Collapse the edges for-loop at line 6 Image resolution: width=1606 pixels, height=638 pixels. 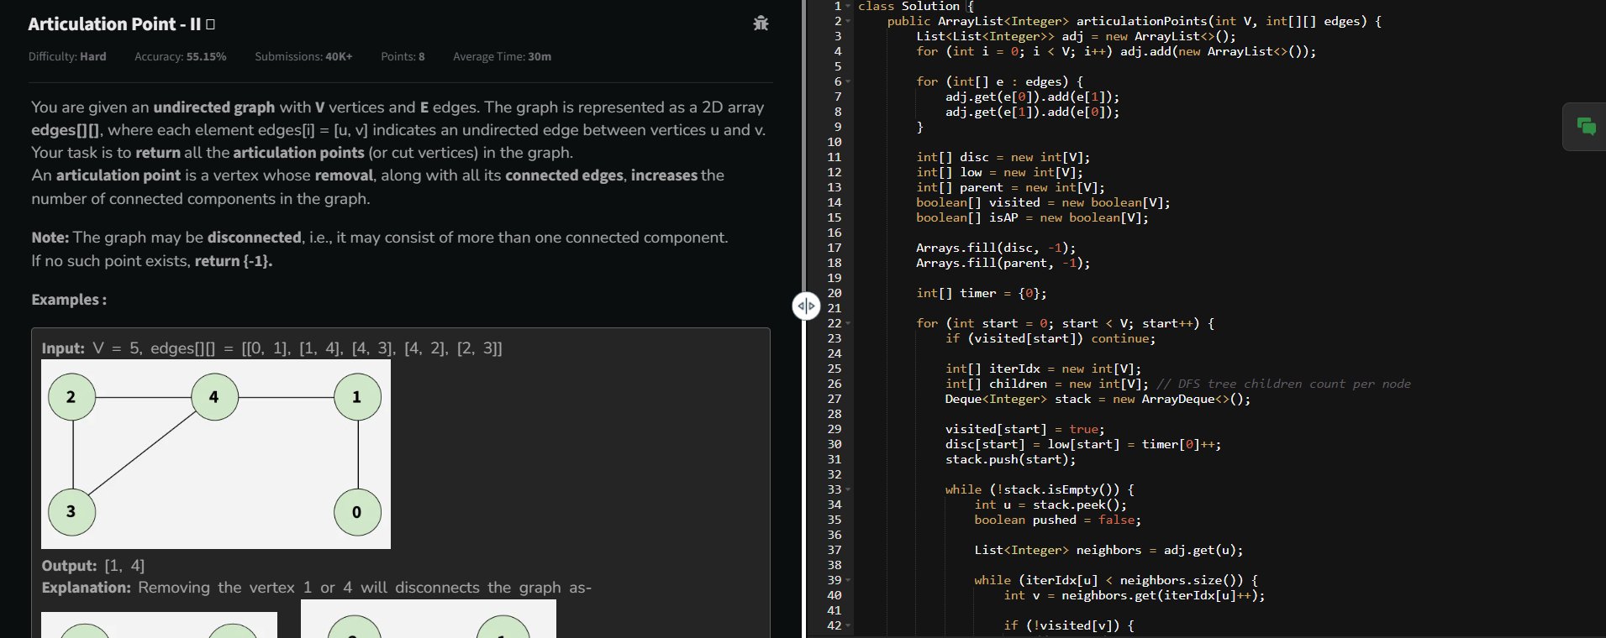[x=848, y=81]
